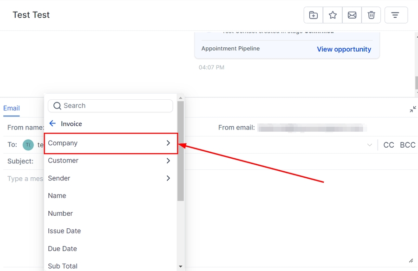418x271 pixels.
Task: Switch to the Email tab
Action: point(12,108)
